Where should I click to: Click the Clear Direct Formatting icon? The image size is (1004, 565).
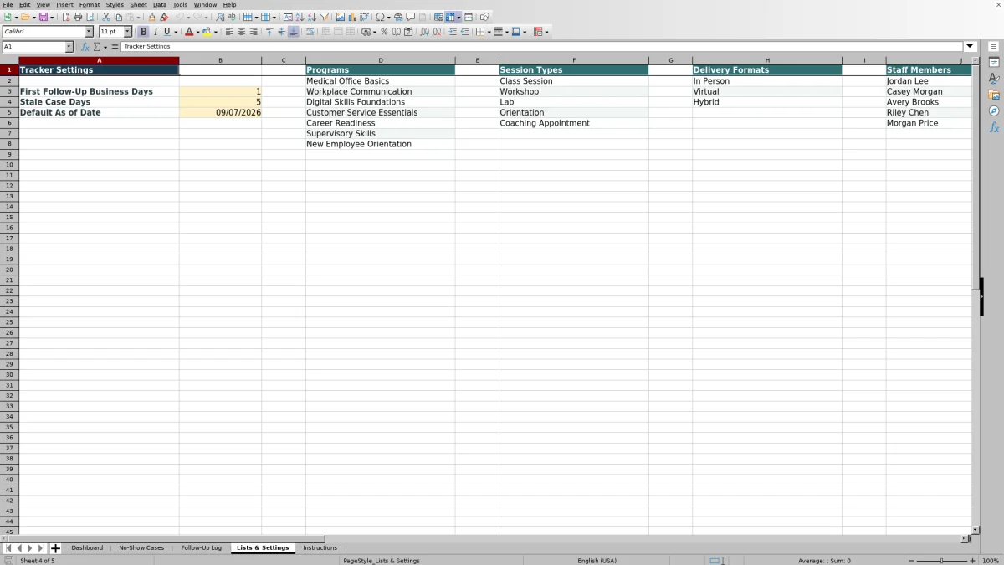click(x=163, y=17)
